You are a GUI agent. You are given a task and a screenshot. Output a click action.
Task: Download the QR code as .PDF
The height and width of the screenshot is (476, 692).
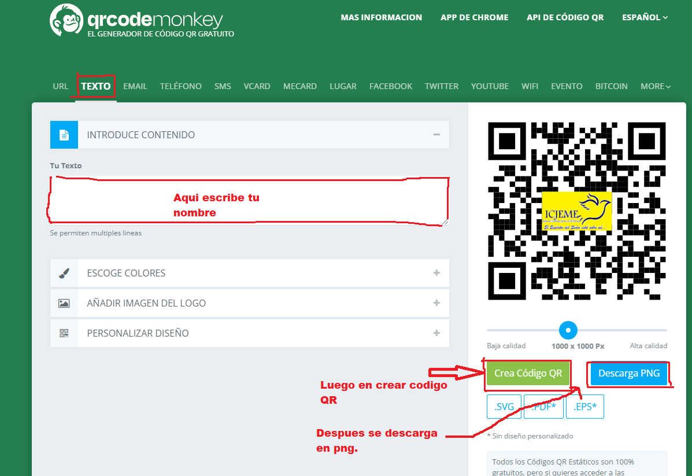tap(543, 407)
